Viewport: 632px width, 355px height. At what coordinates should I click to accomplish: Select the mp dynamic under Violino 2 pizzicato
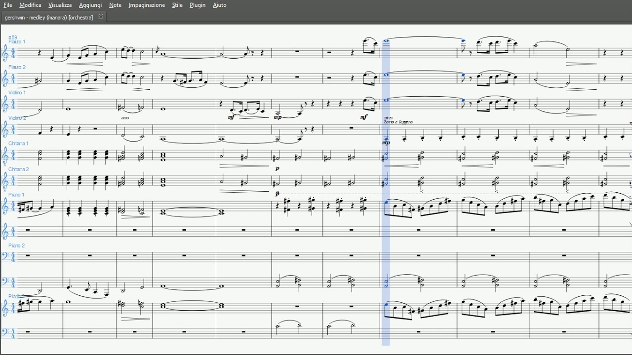point(386,143)
